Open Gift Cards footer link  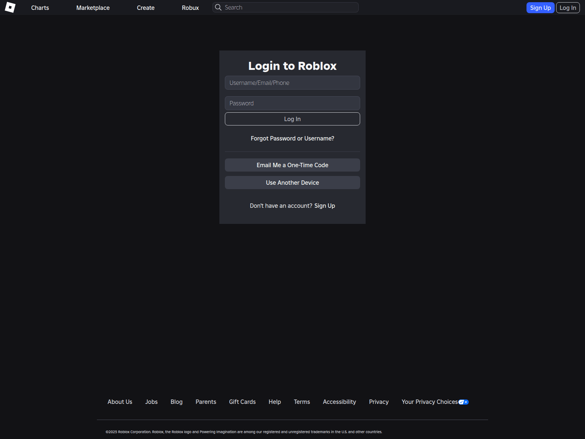(x=242, y=402)
